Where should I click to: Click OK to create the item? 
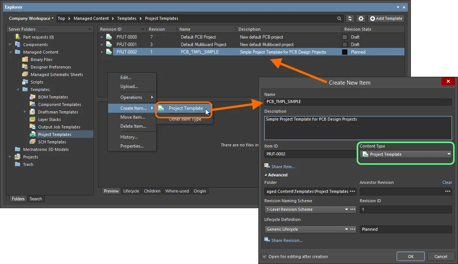(x=410, y=256)
